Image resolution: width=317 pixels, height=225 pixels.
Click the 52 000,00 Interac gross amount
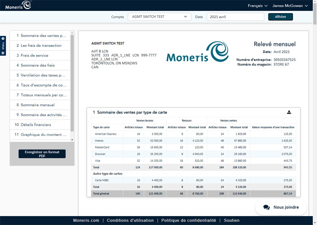(x=156, y=141)
